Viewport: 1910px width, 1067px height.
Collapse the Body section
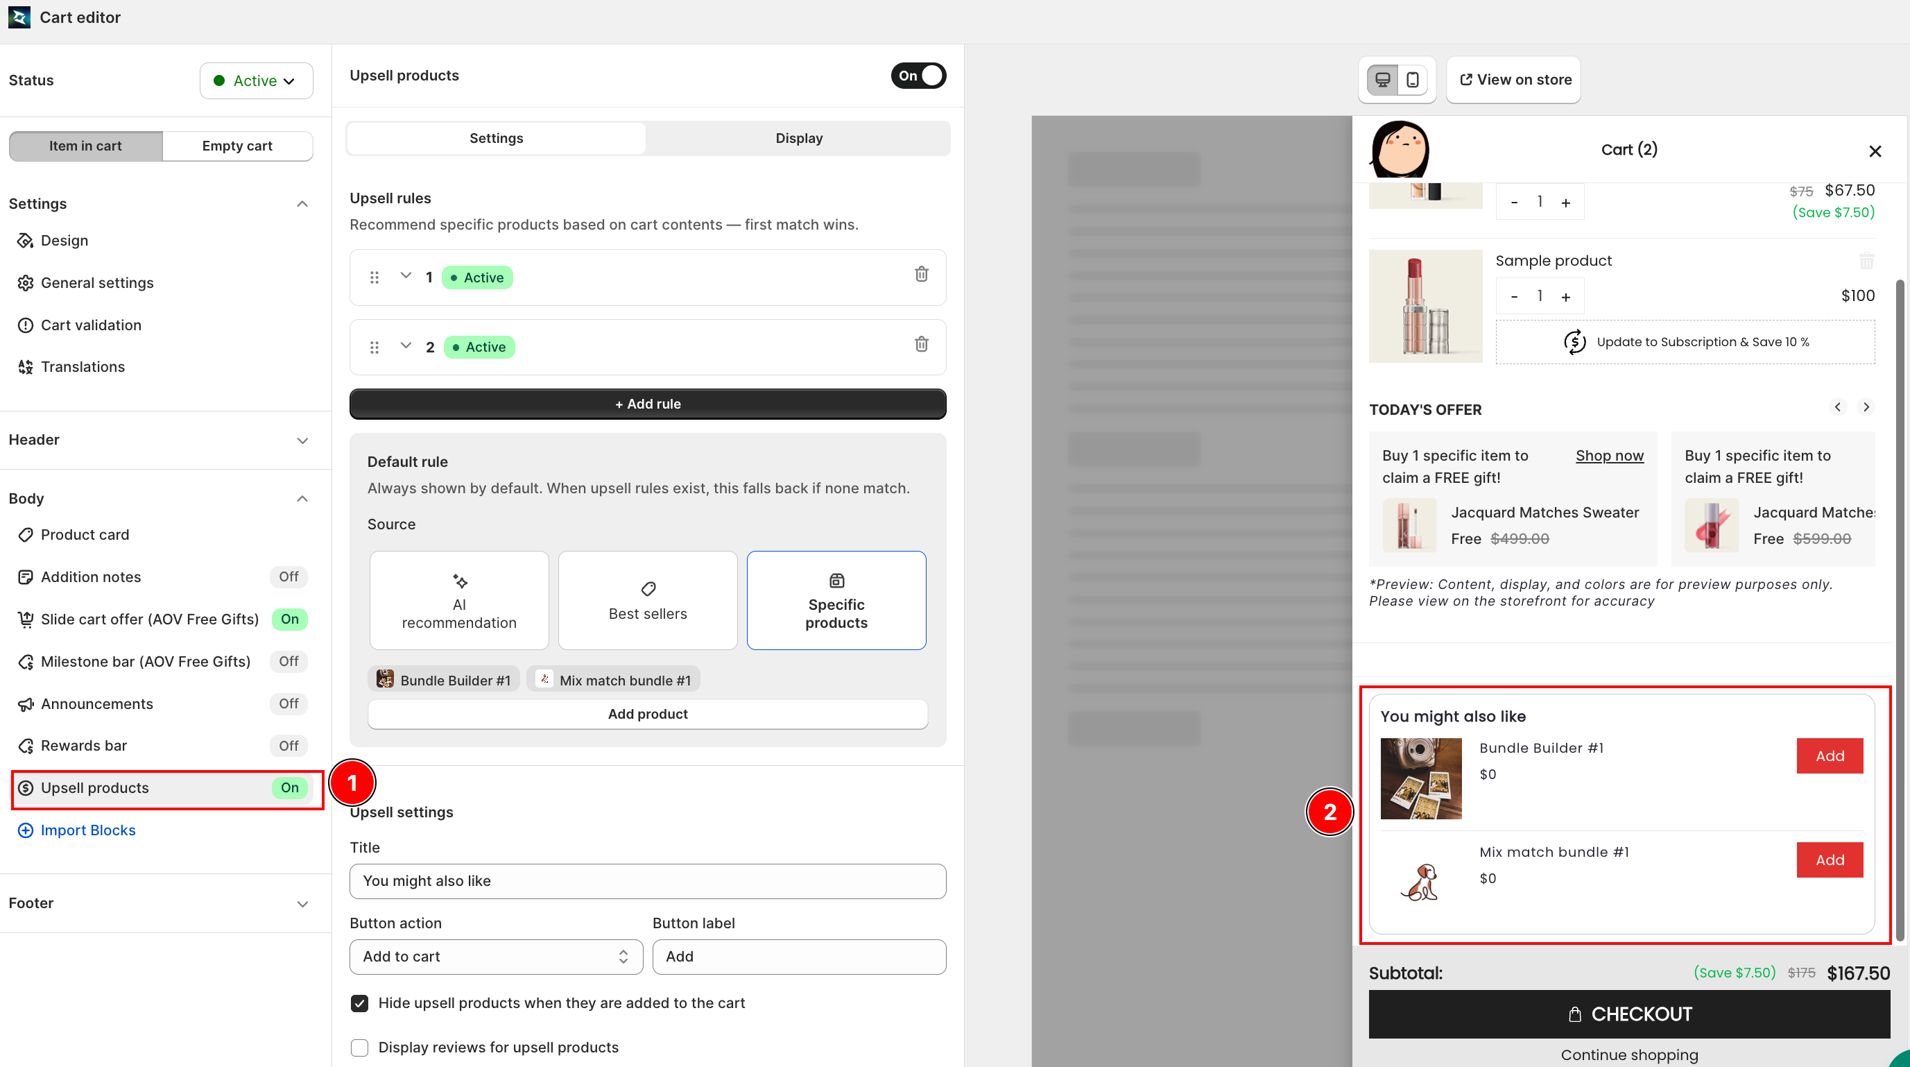point(302,499)
